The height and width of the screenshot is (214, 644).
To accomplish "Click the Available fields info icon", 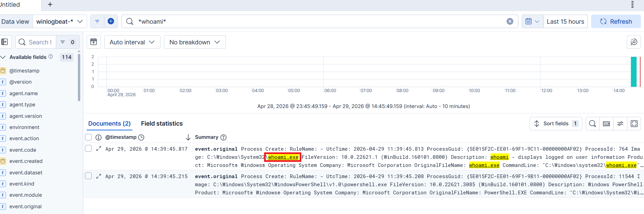I will tap(50, 57).
